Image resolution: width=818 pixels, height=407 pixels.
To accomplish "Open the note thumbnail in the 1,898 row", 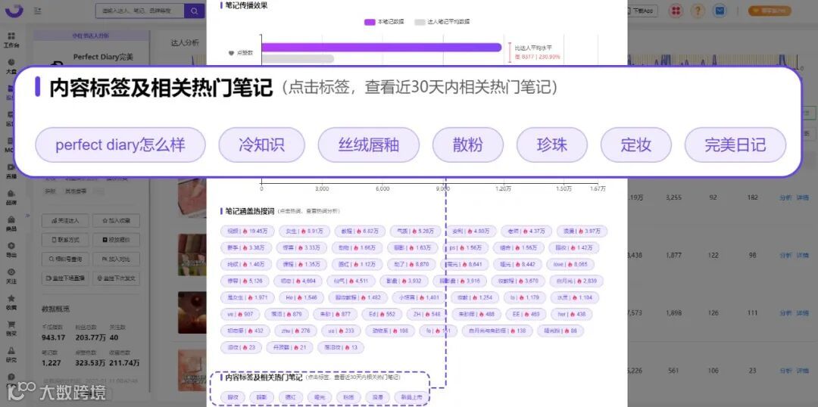I will (192, 312).
